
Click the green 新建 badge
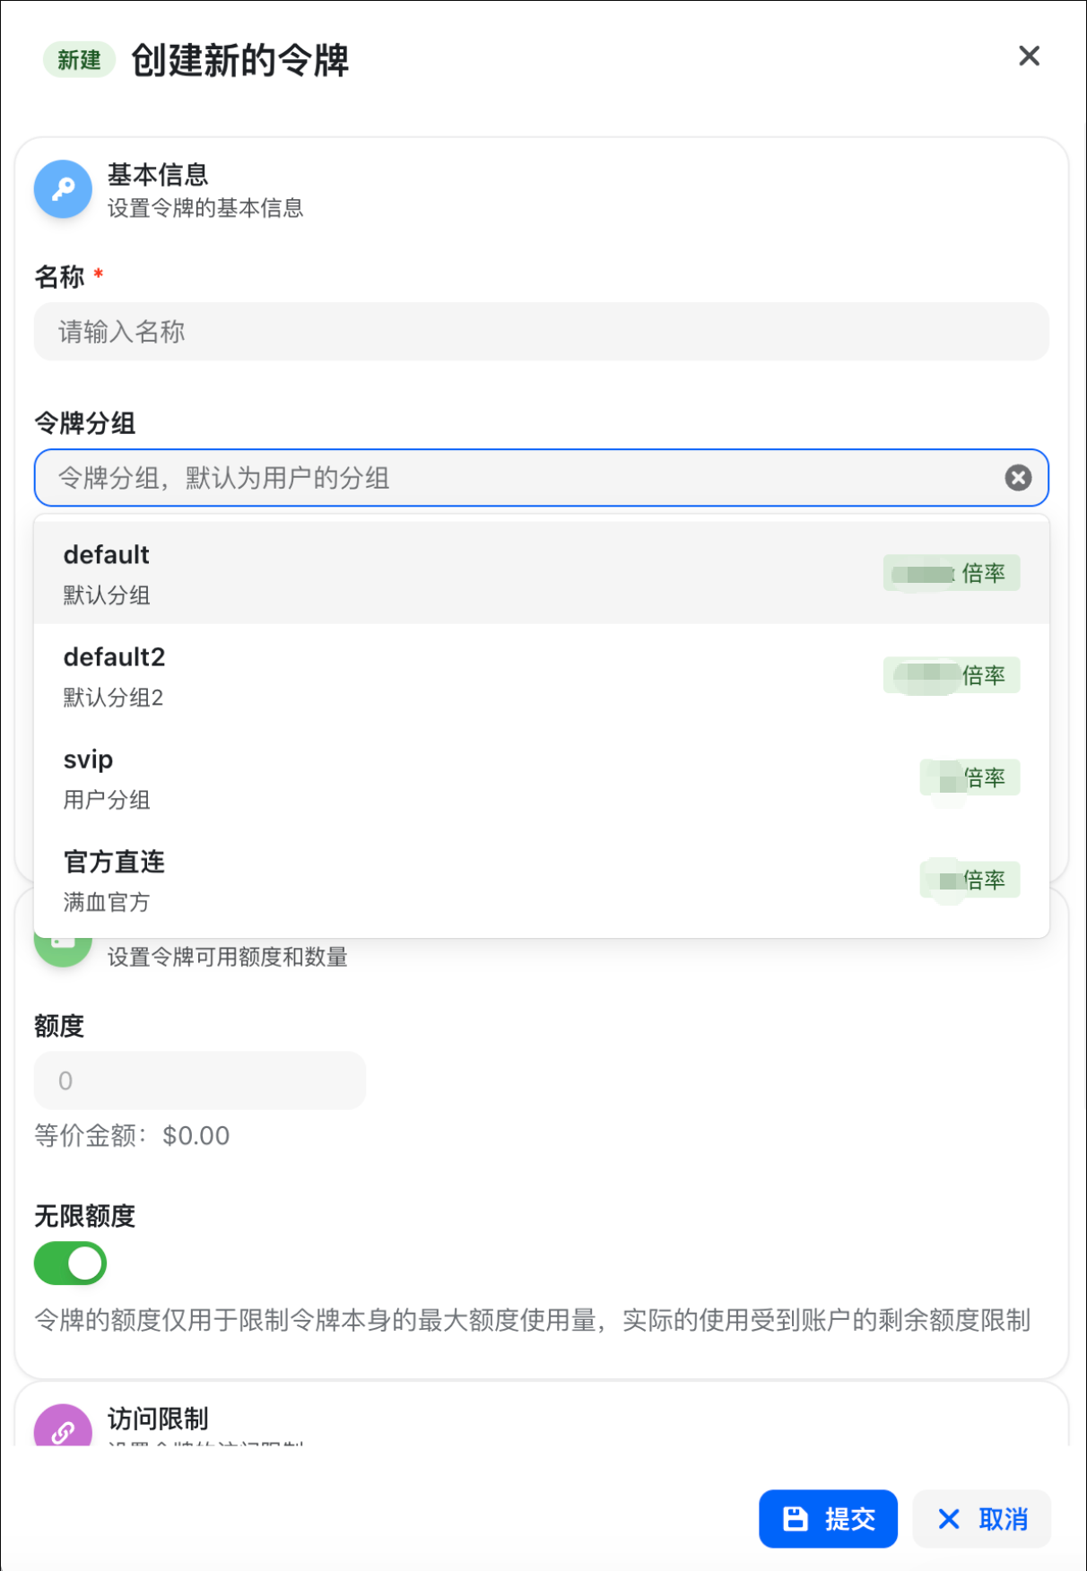[79, 59]
